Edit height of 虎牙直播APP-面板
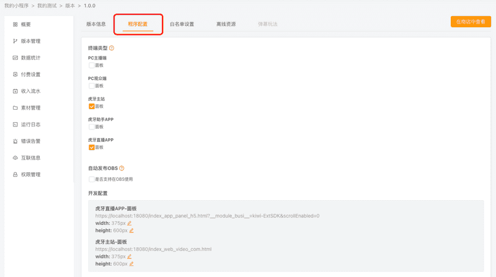 coord(131,231)
